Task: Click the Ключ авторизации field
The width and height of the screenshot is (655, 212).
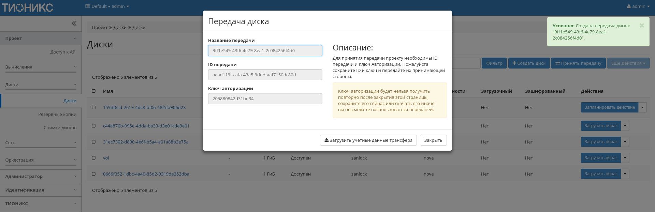Action: pos(265,99)
